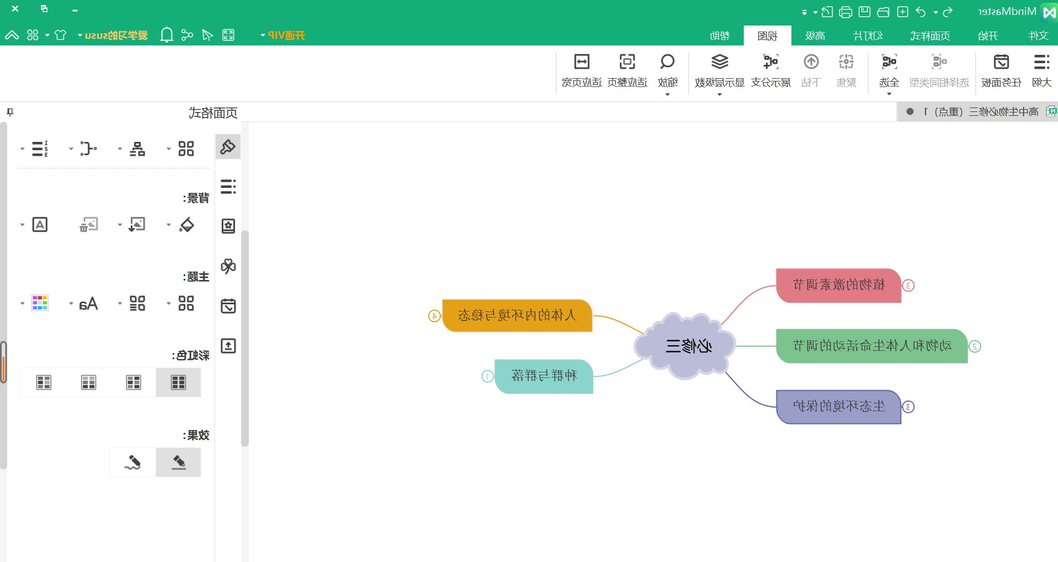
Task: Click the shirt skin icon
Action: click(60, 35)
